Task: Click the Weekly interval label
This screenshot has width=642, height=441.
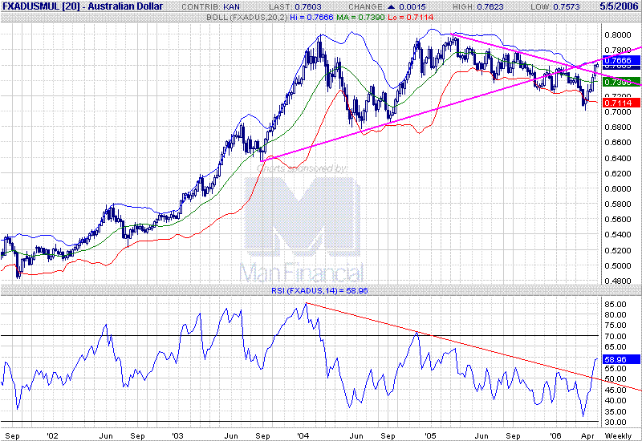Action: coord(618,435)
